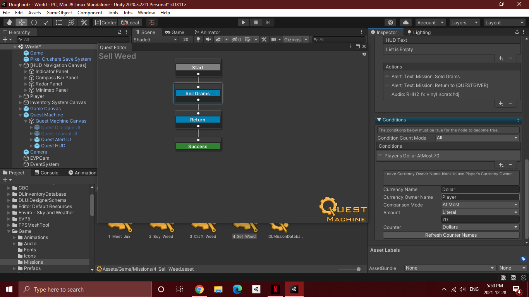Open Layers dropdown
Viewport: 529px width, 297px height.
pos(464,22)
